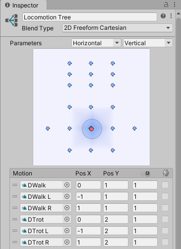Click the scrollbar up arrow
This screenshot has width=181, height=249.
coord(179,13)
